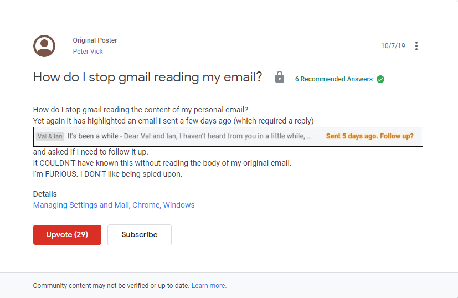This screenshot has width=458, height=298.
Task: Upvote this question
Action: [67, 235]
